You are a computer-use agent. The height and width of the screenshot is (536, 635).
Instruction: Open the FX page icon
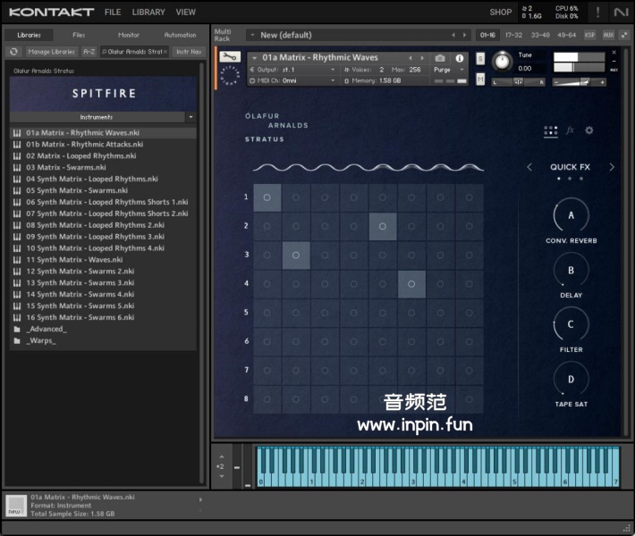[570, 130]
